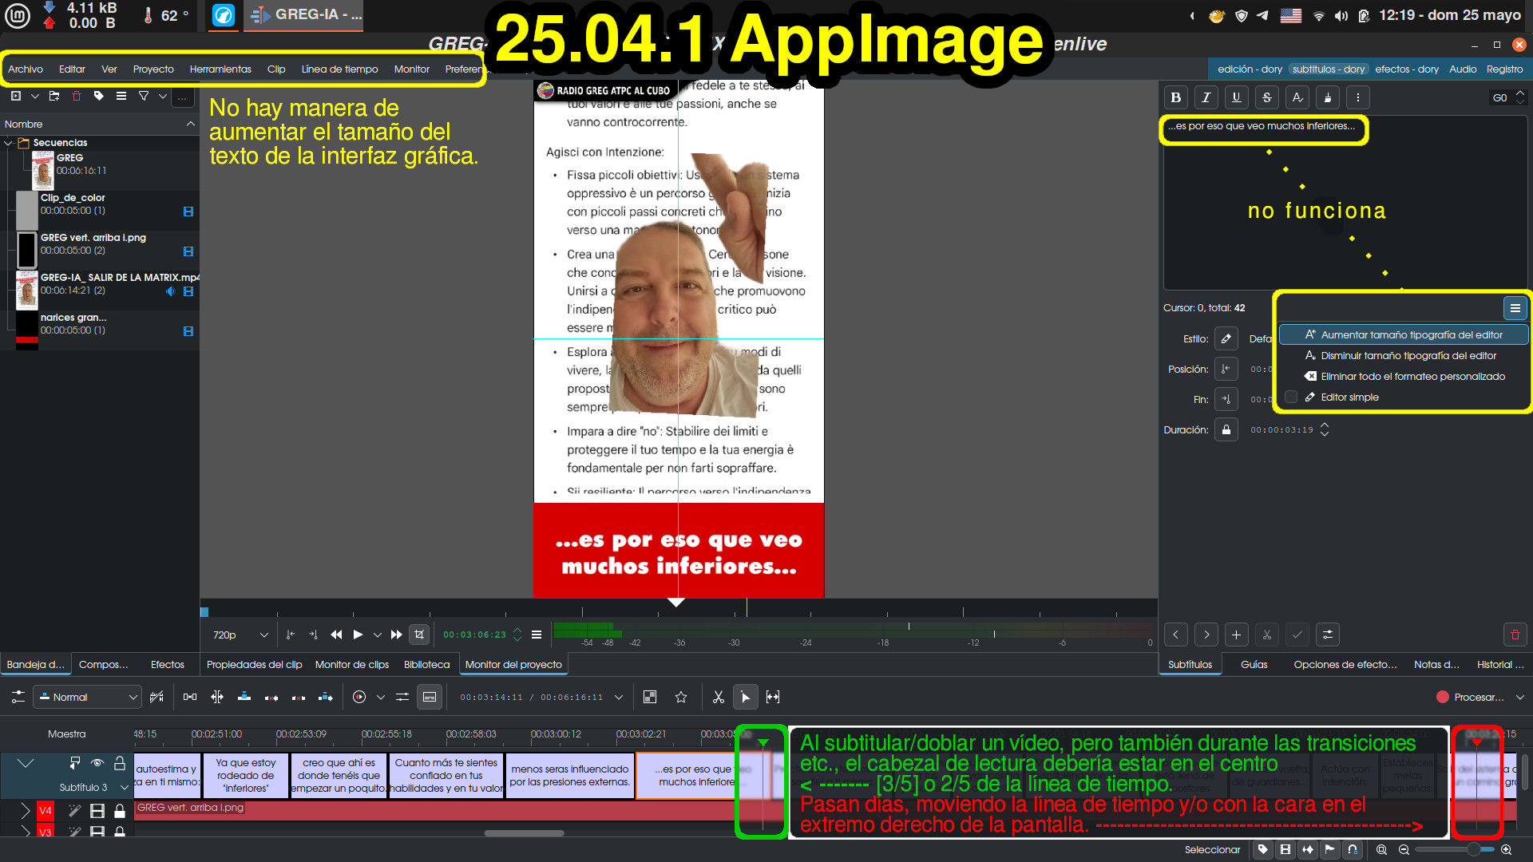This screenshot has width=1533, height=862.
Task: Open the three-dot more options in subtitle editor
Action: pos(1357,97)
